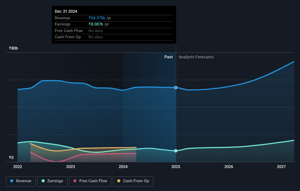Screen dimensions: 300x191
Task: Toggle the Revenue legend button
Action: 21,181
